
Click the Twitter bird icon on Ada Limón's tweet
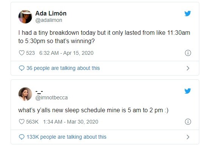(x=188, y=14)
